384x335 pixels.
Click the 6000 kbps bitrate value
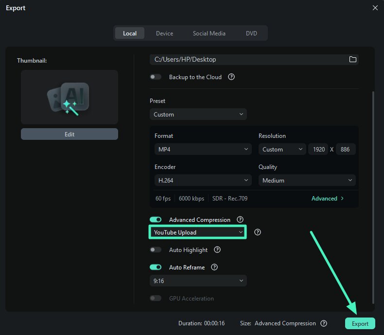(191, 198)
